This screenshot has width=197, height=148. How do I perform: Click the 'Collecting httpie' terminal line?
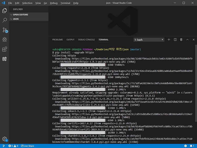(64, 56)
